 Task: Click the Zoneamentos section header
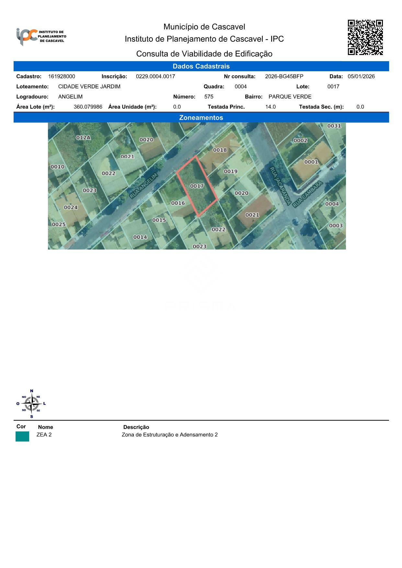tap(201, 117)
